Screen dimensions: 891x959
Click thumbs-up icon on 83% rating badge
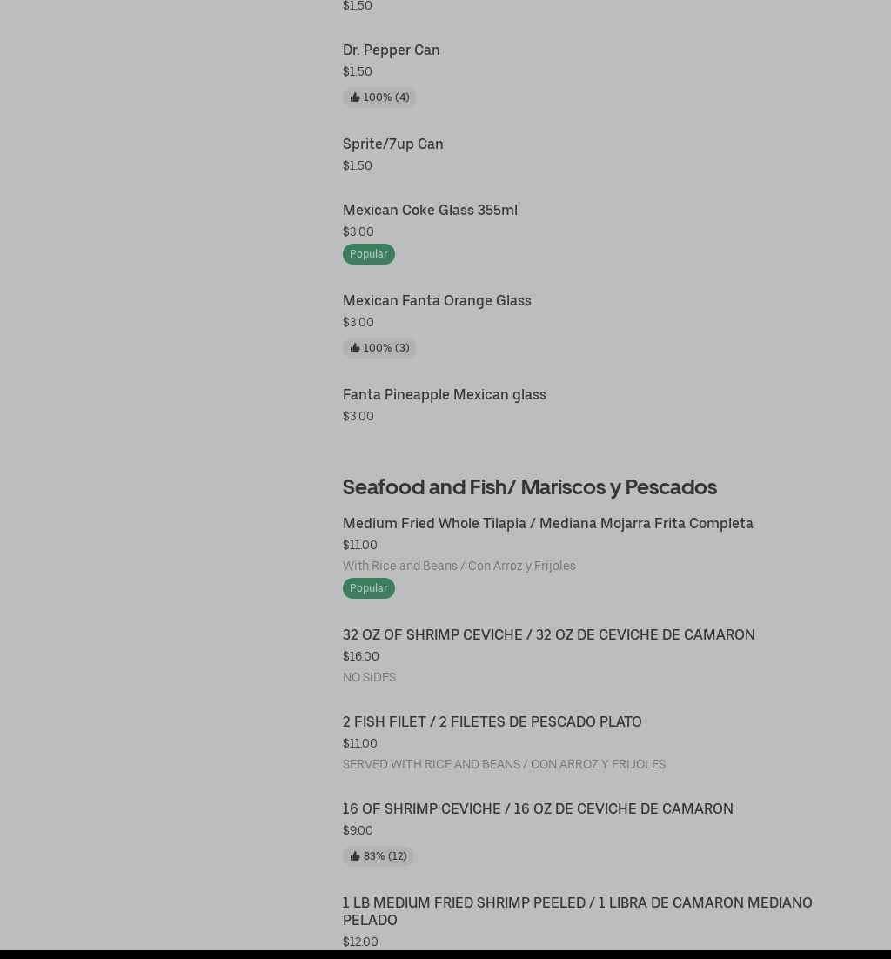[x=355, y=856]
